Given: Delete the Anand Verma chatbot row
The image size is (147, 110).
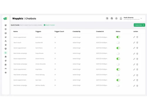Looking at the screenshot, I should click(x=137, y=59).
